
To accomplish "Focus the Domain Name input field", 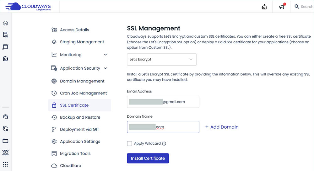I will click(163, 127).
